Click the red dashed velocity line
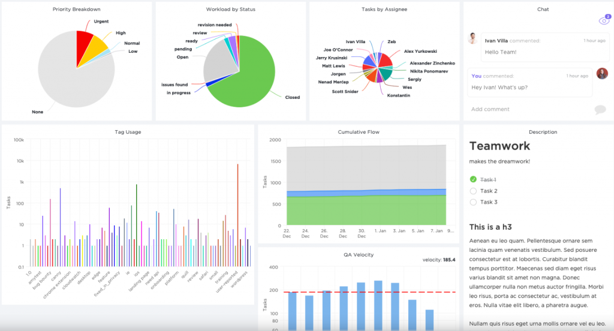This screenshot has height=331, width=614. [x=369, y=292]
